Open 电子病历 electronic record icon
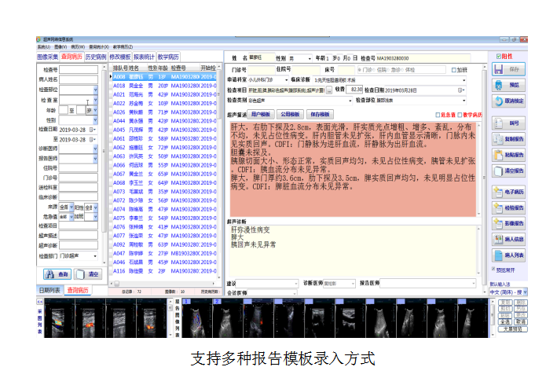 [508, 191]
